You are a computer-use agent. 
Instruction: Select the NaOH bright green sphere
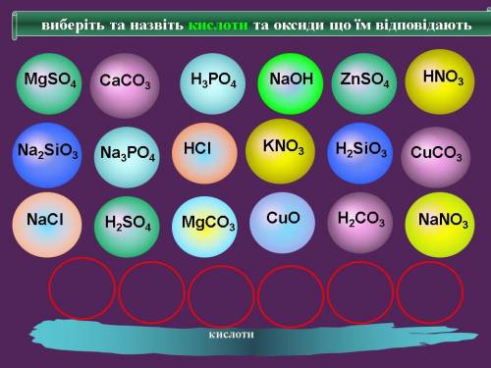click(x=291, y=83)
